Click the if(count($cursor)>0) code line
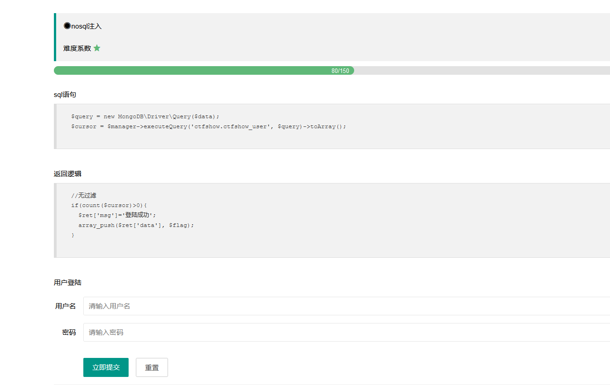 pos(109,205)
